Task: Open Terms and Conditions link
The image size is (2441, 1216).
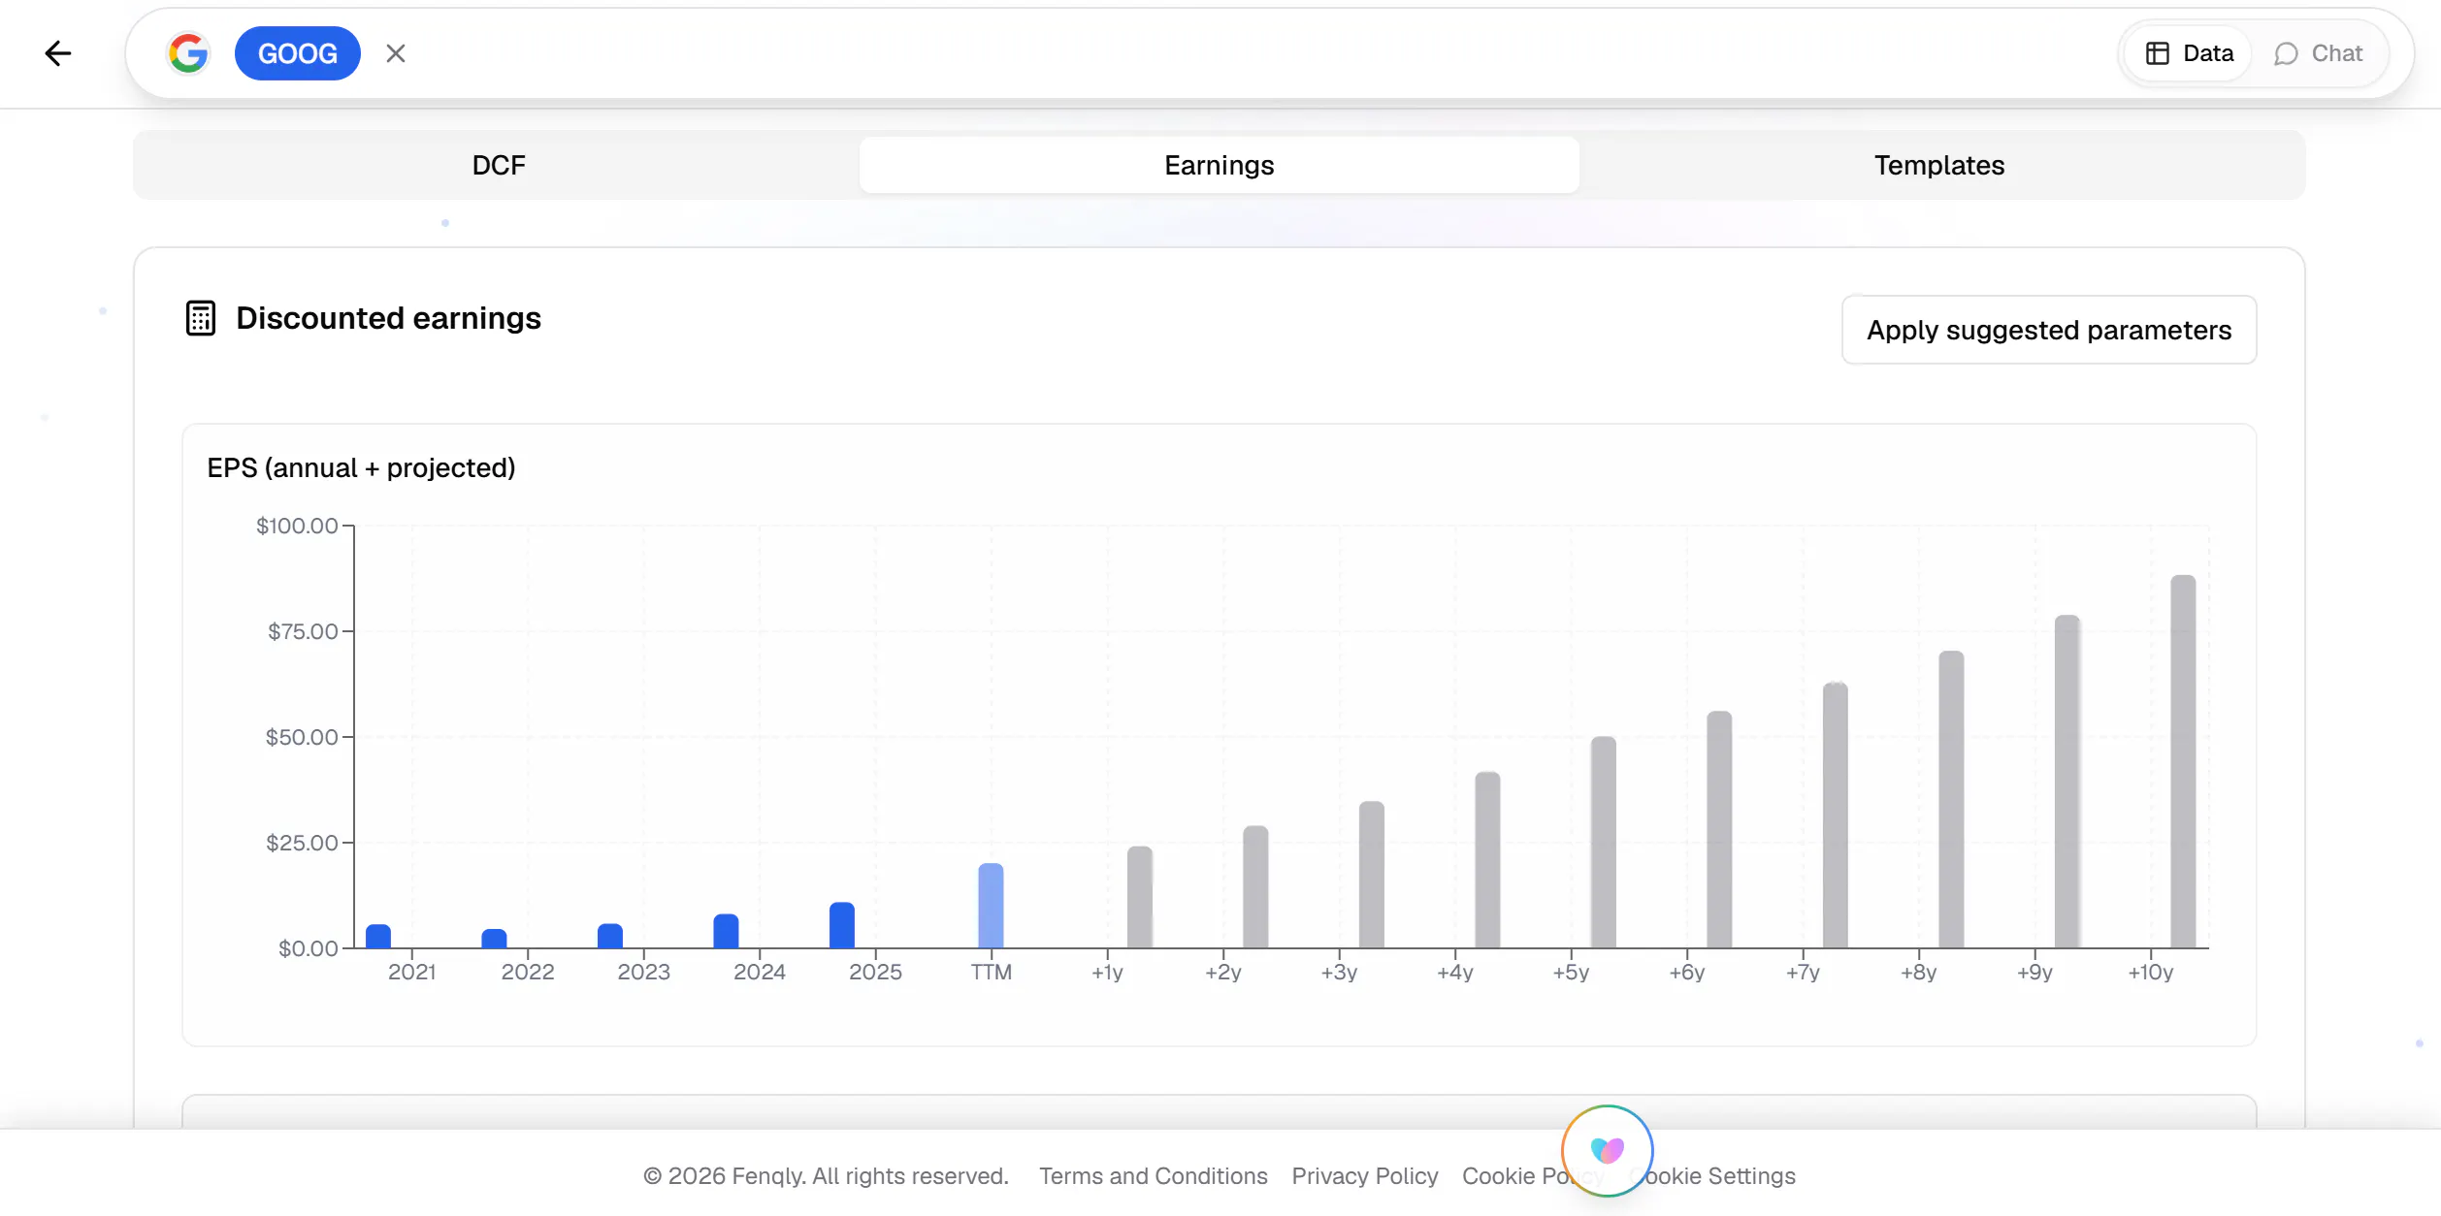Action: [x=1153, y=1175]
